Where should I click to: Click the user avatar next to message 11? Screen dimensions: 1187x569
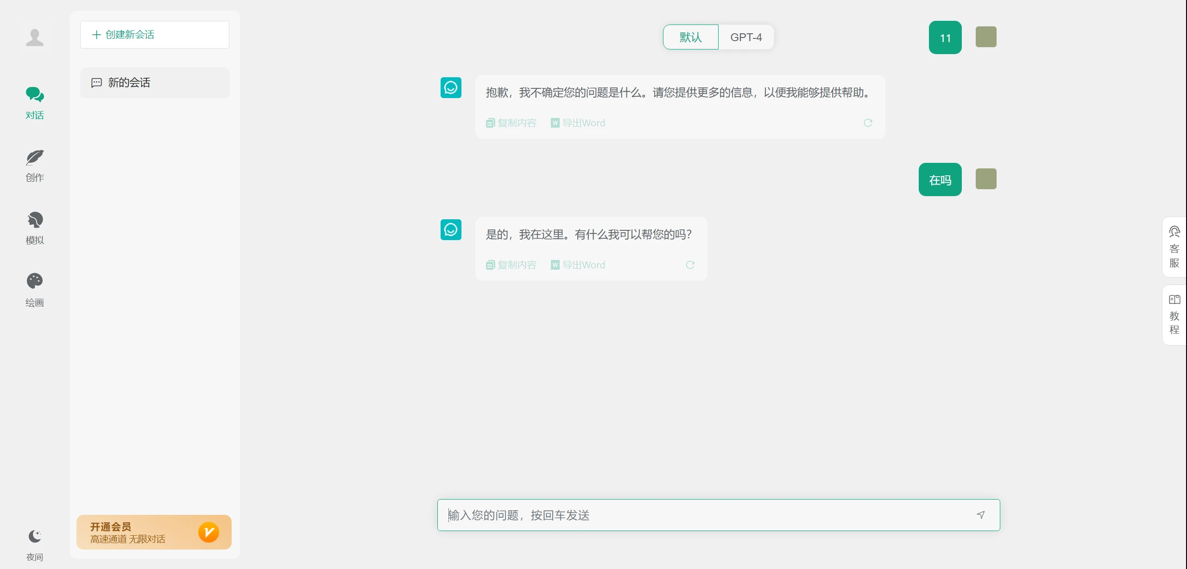(986, 37)
